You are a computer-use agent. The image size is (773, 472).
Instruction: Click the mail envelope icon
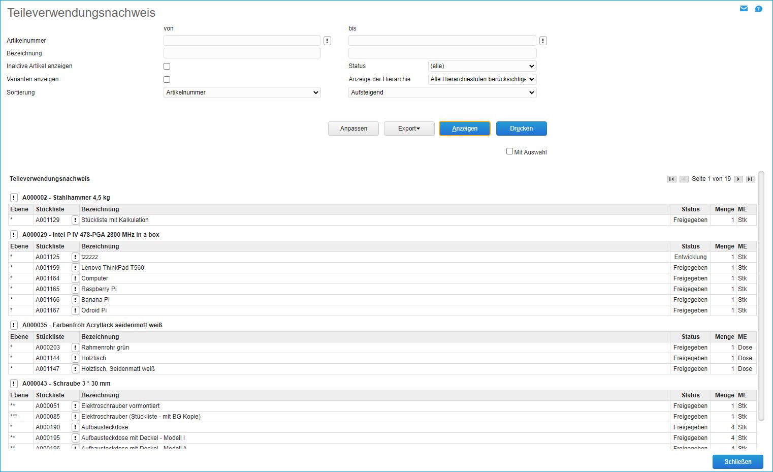(744, 9)
